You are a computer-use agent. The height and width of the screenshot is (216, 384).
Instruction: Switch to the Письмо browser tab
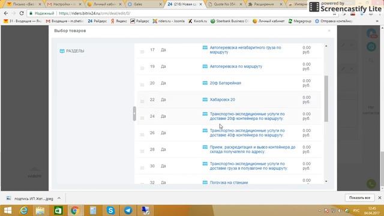point(24,4)
